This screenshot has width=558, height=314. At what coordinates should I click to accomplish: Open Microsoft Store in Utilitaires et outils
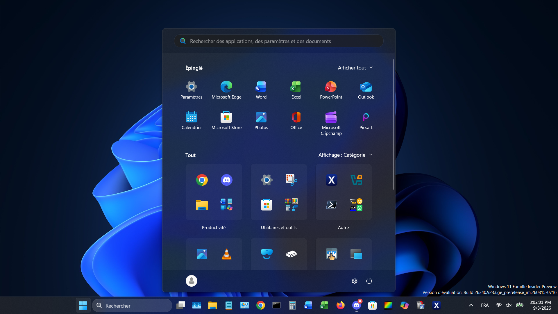tap(267, 205)
